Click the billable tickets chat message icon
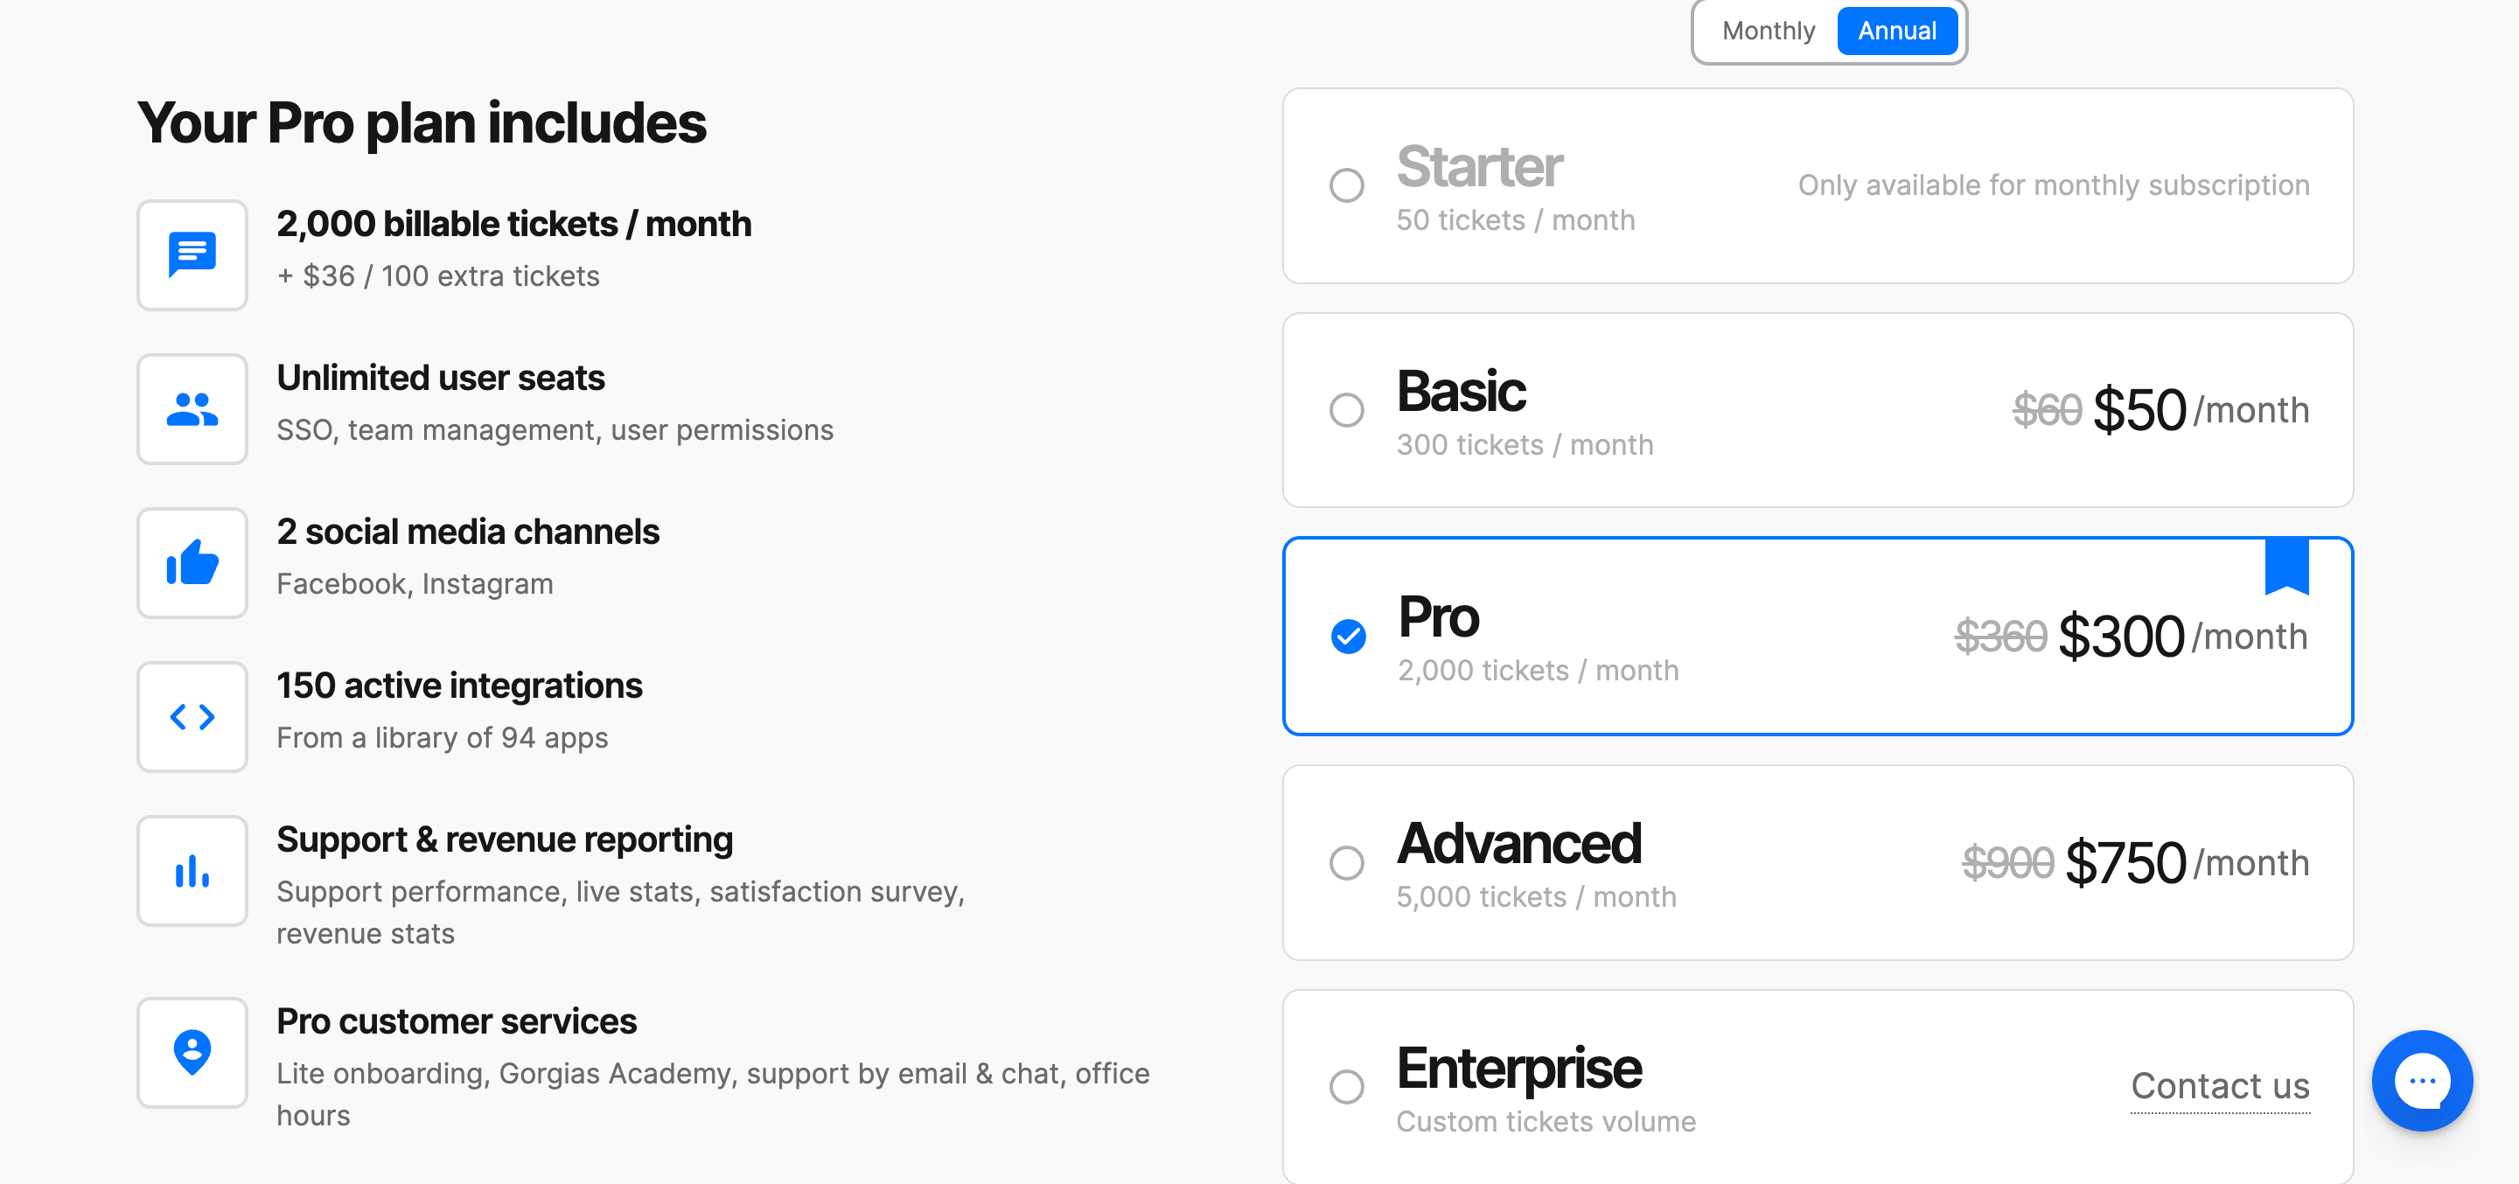Image resolution: width=2519 pixels, height=1184 pixels. [192, 255]
